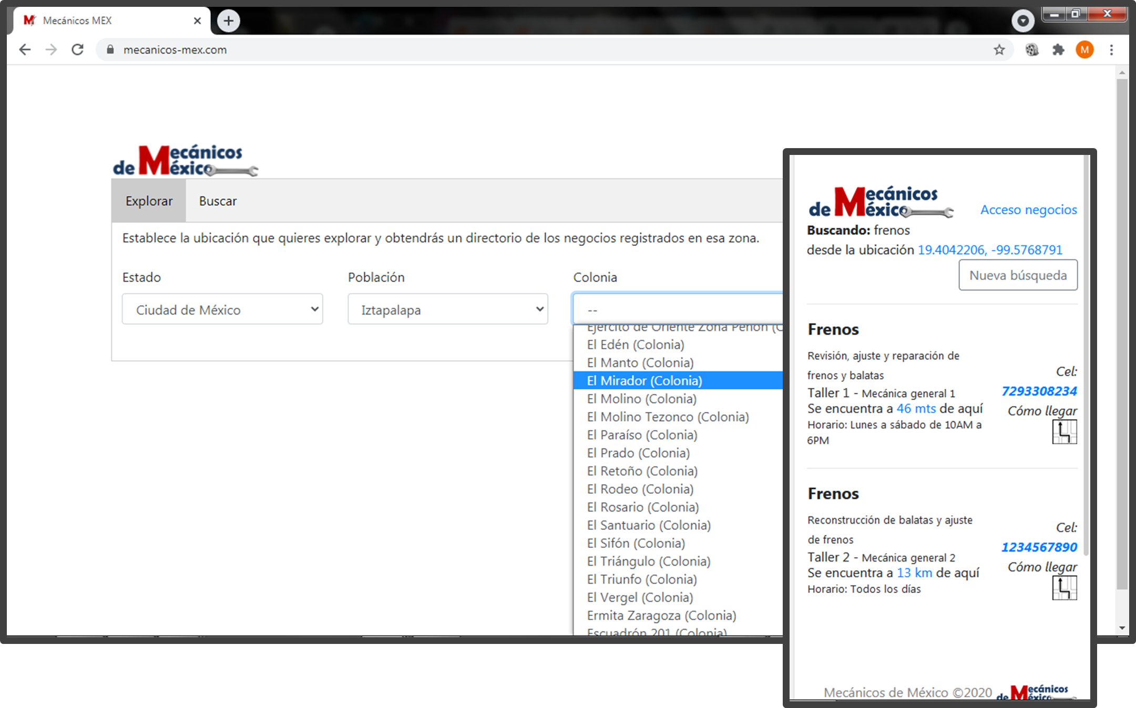Screen dimensions: 1136x708
Task: Select El Vergel (Colonia) option
Action: (x=678, y=597)
